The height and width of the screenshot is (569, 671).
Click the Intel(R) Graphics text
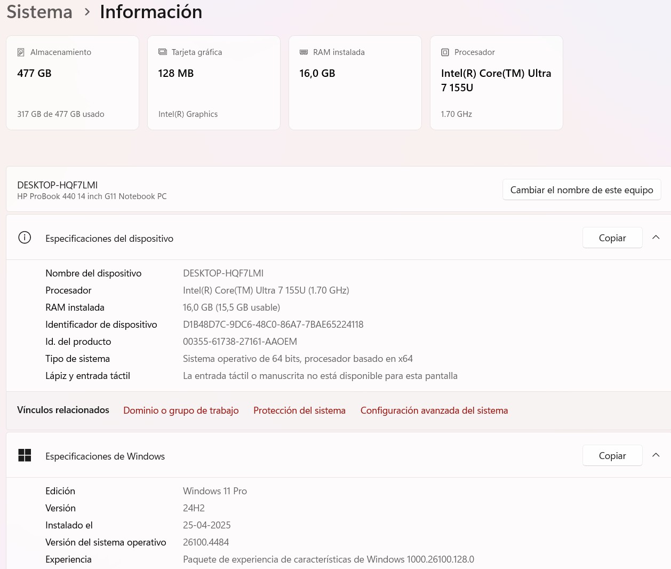188,114
